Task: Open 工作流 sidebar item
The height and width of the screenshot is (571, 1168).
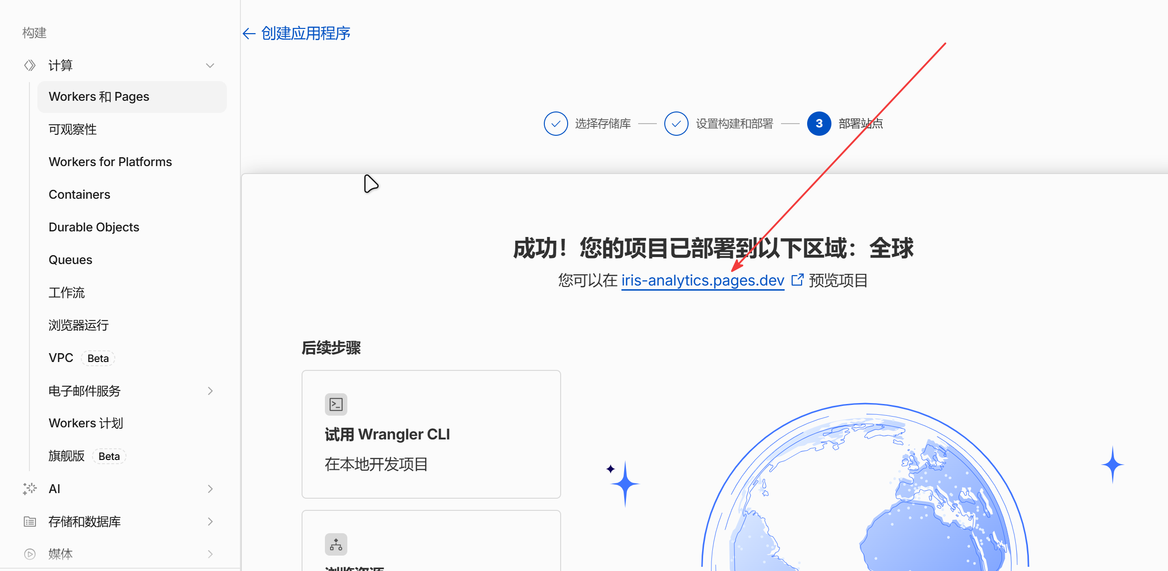Action: click(67, 292)
